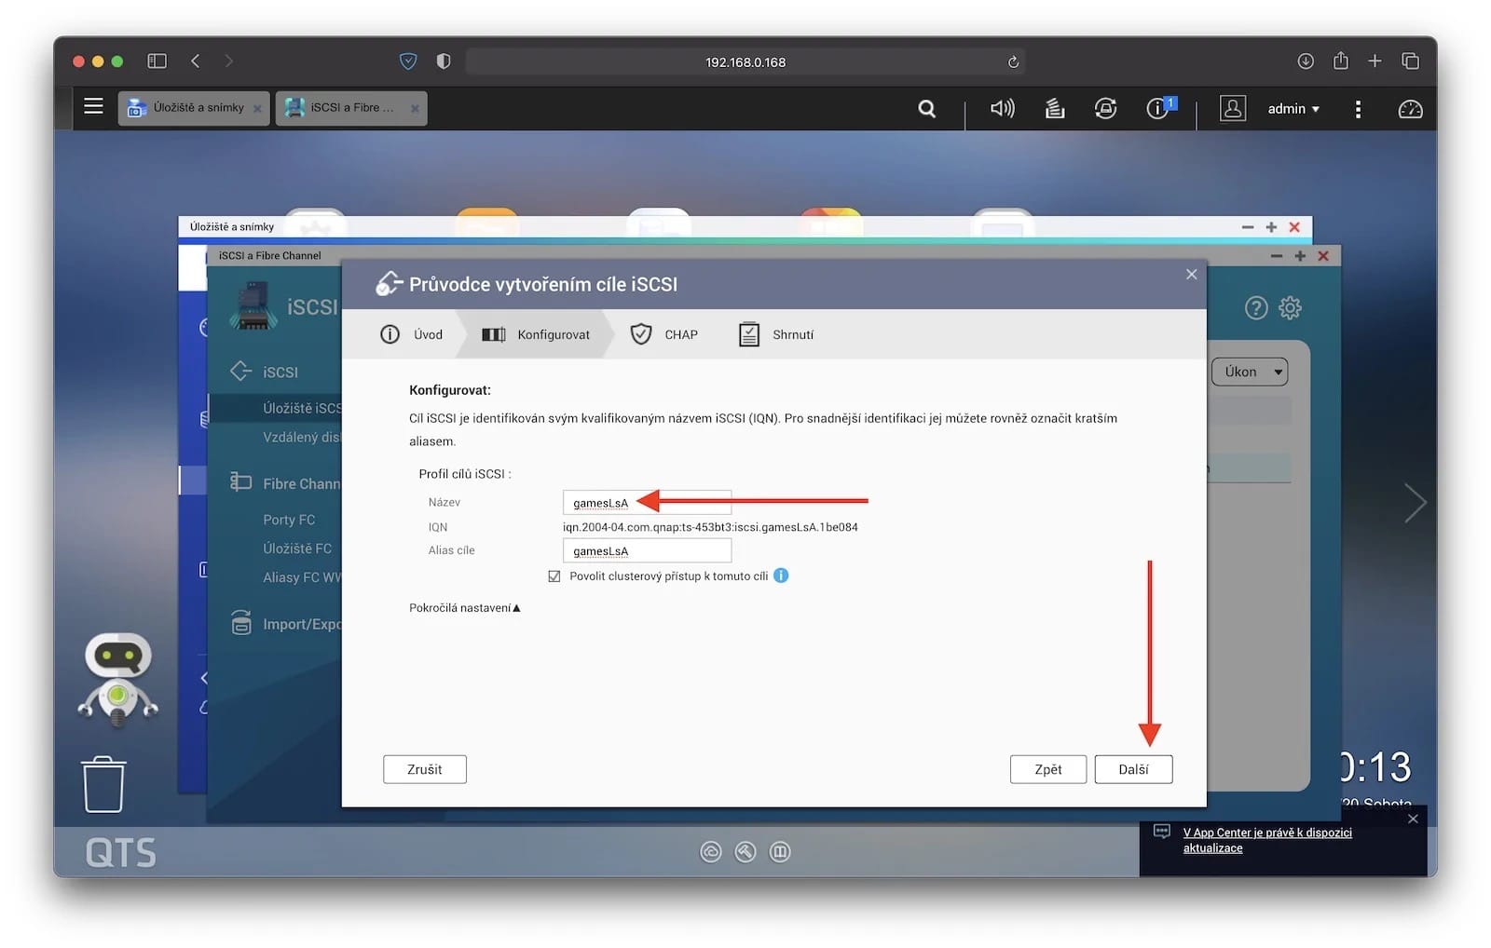
Task: Click info icon next to cluster access option
Action: coord(781,576)
